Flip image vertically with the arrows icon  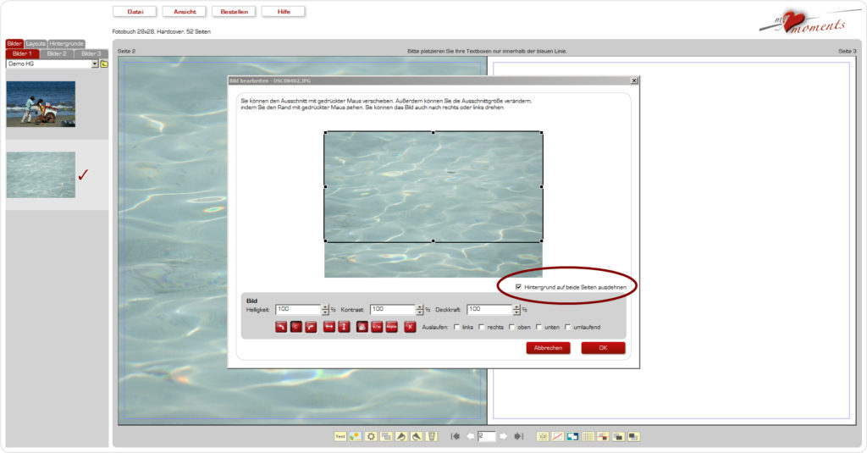pyautogui.click(x=344, y=328)
